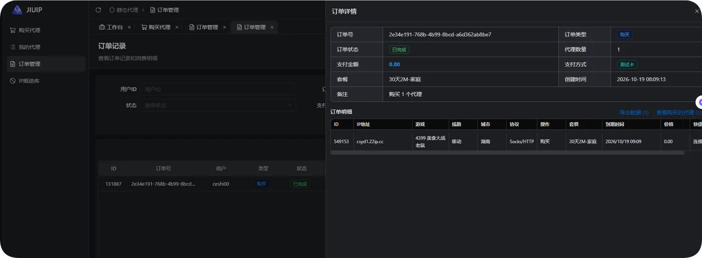Click the IP地址 column header in 订单明细
Image resolution: width=702 pixels, height=258 pixels.
(x=363, y=124)
